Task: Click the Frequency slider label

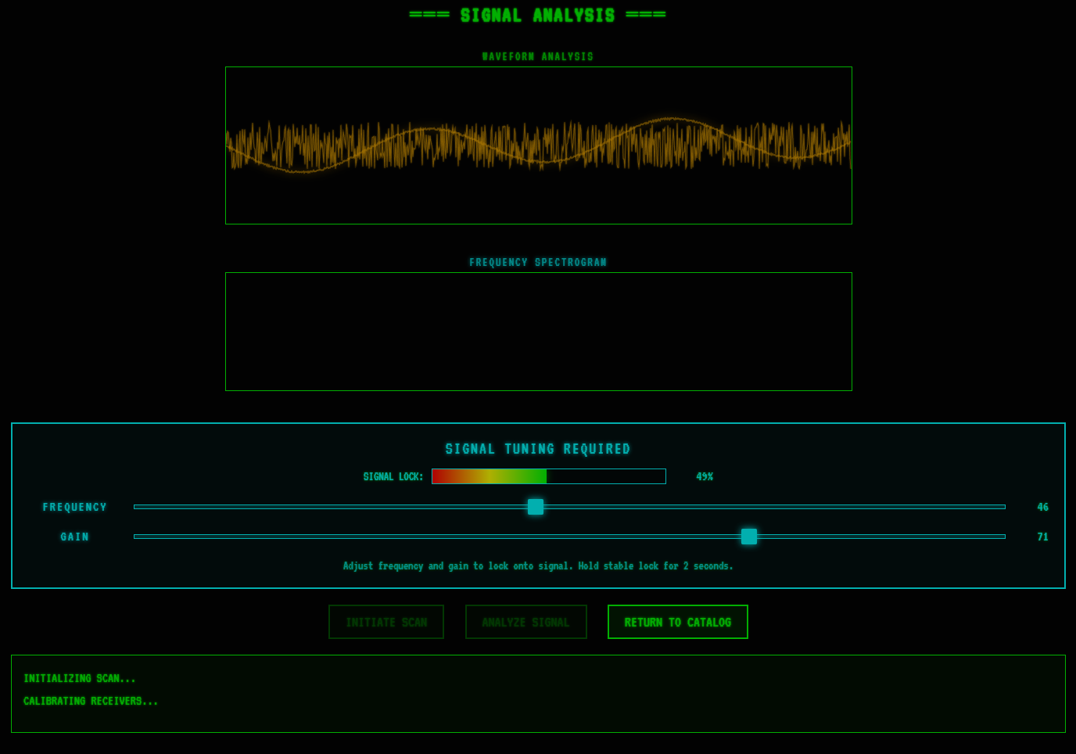Action: (75, 507)
